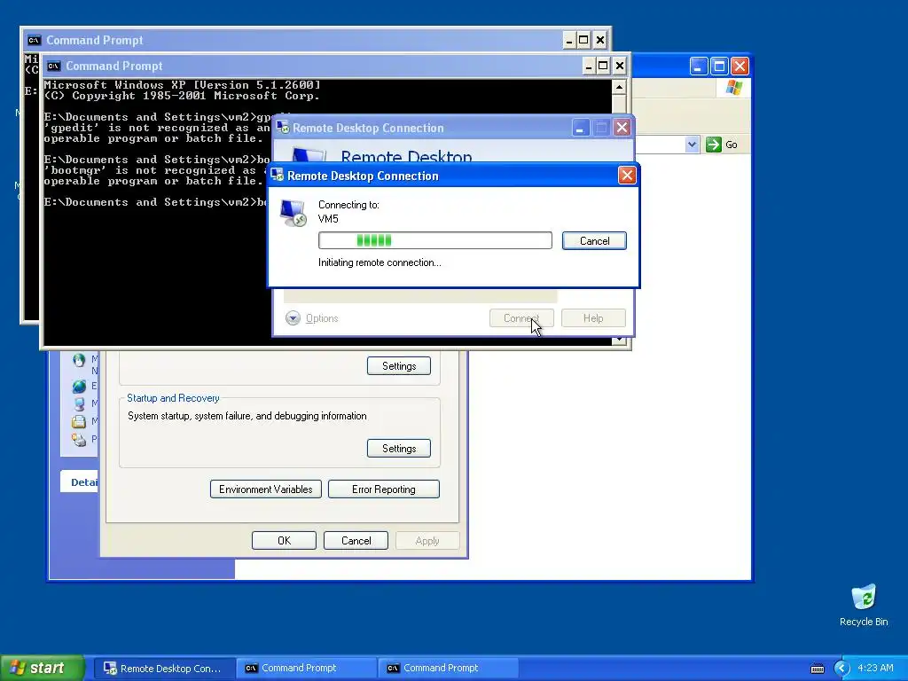Image resolution: width=908 pixels, height=681 pixels.
Task: Open the Recycle Bin desktop icon
Action: (x=864, y=605)
